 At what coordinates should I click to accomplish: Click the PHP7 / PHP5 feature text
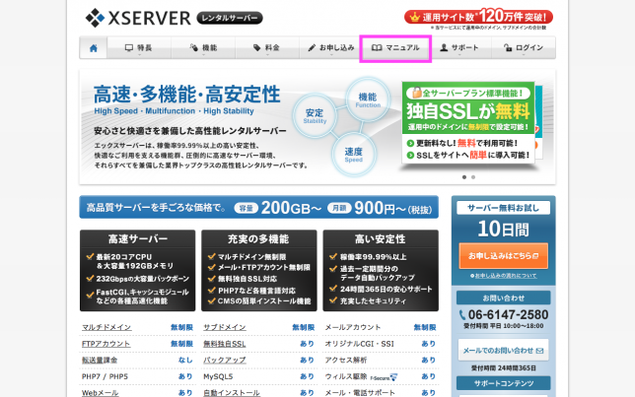tap(105, 376)
